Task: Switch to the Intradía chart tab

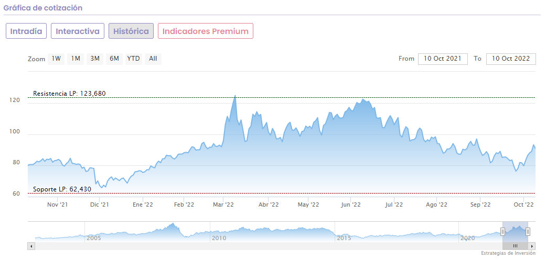Action: (26, 31)
